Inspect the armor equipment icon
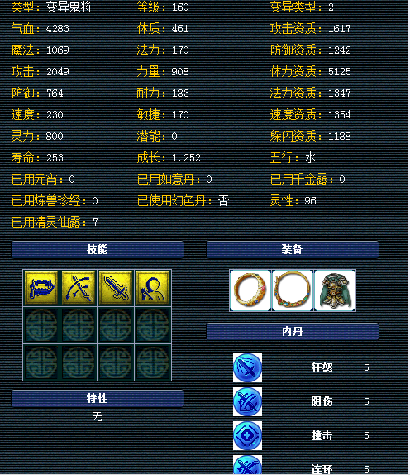410x475 pixels. click(335, 290)
